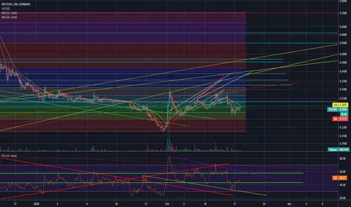
Task: Click 0.2100 on the price axis
Action: coord(343,136)
